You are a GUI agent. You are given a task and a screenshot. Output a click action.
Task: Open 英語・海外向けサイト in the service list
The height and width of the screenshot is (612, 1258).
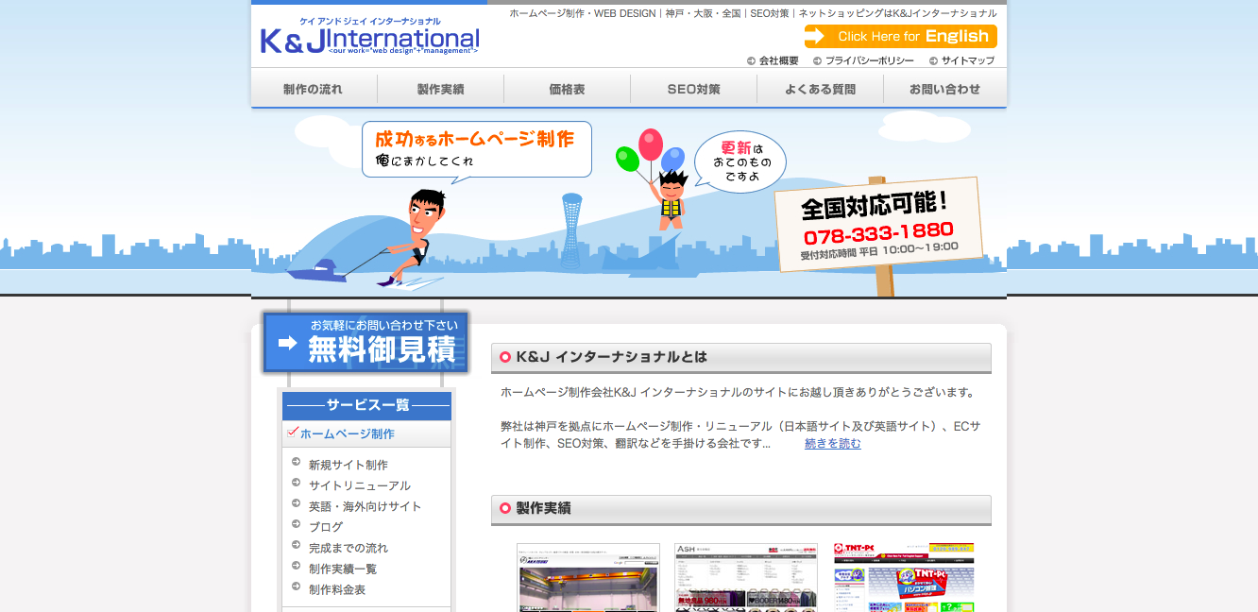[365, 506]
